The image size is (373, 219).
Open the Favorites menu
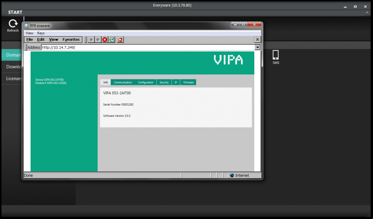(71, 40)
